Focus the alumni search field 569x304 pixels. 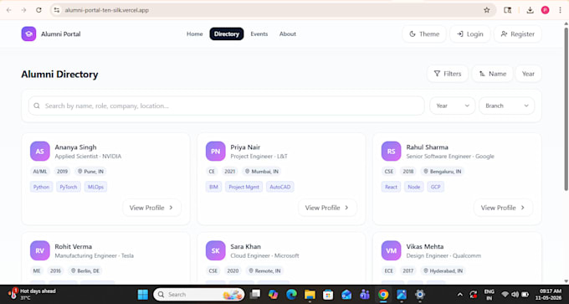(227, 106)
